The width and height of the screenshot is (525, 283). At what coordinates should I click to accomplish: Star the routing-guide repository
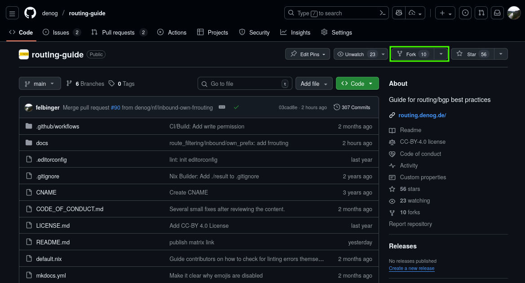click(x=472, y=54)
